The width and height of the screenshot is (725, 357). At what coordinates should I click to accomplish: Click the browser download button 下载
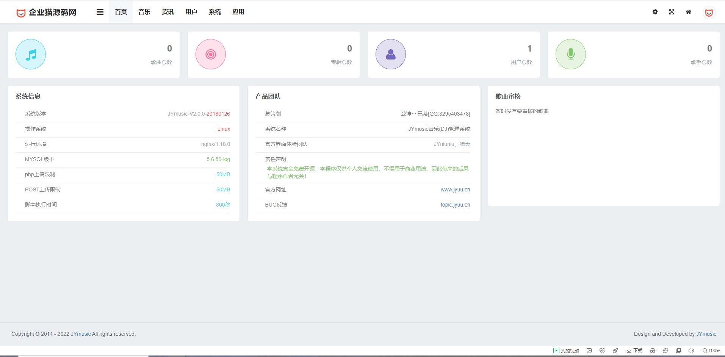(634, 351)
